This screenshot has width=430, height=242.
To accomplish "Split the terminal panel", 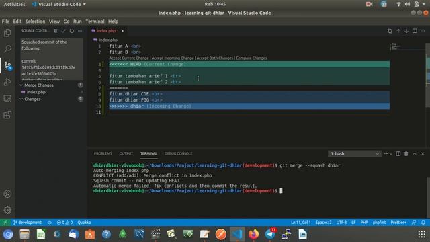I will 398,154.
